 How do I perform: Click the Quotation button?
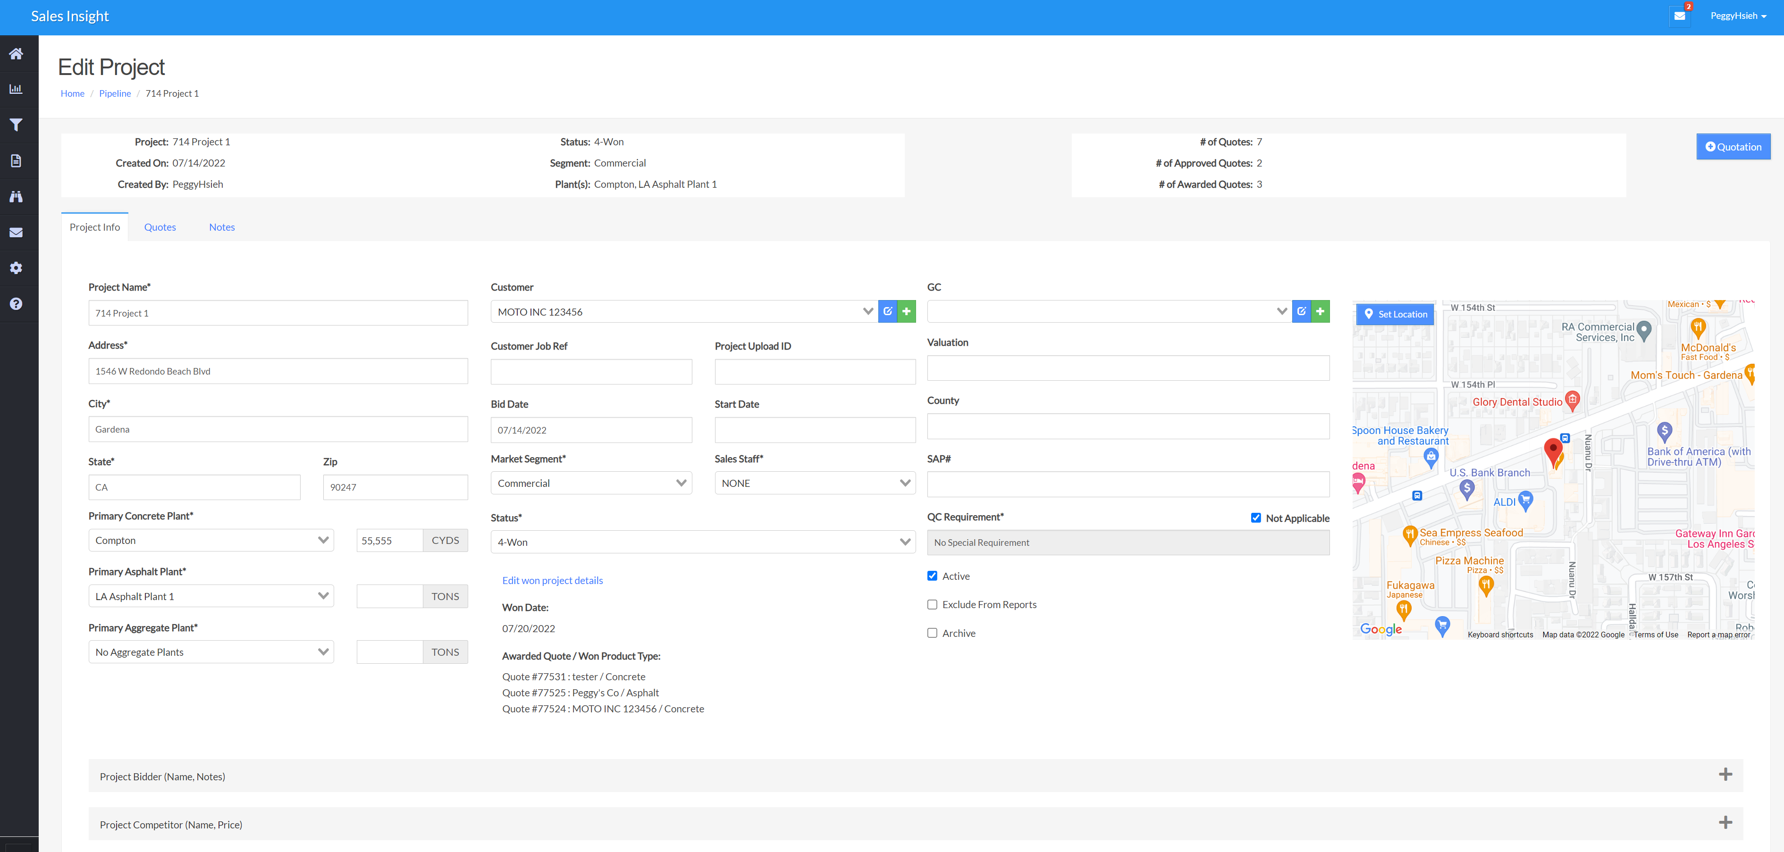click(1733, 147)
